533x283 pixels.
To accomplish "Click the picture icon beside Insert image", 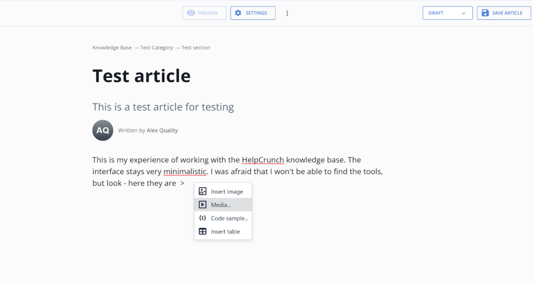I will 203,191.
